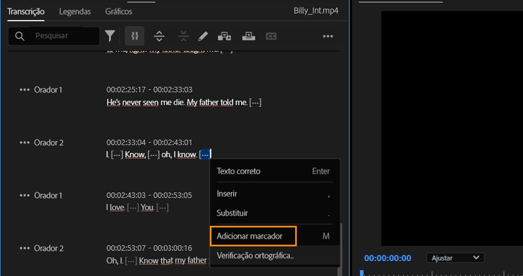The width and height of the screenshot is (523, 276).
Task: Click timestamp 00:02:43:03 - 00:02:53:05
Action: pos(149,195)
